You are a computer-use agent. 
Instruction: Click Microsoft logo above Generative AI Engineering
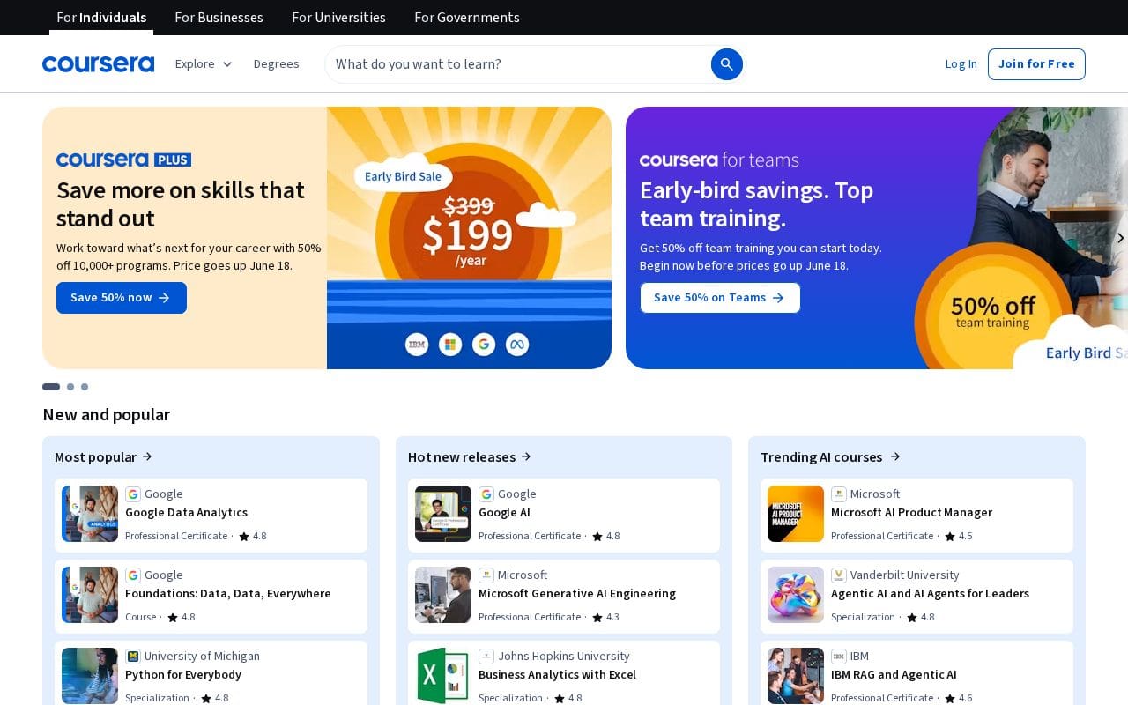486,575
